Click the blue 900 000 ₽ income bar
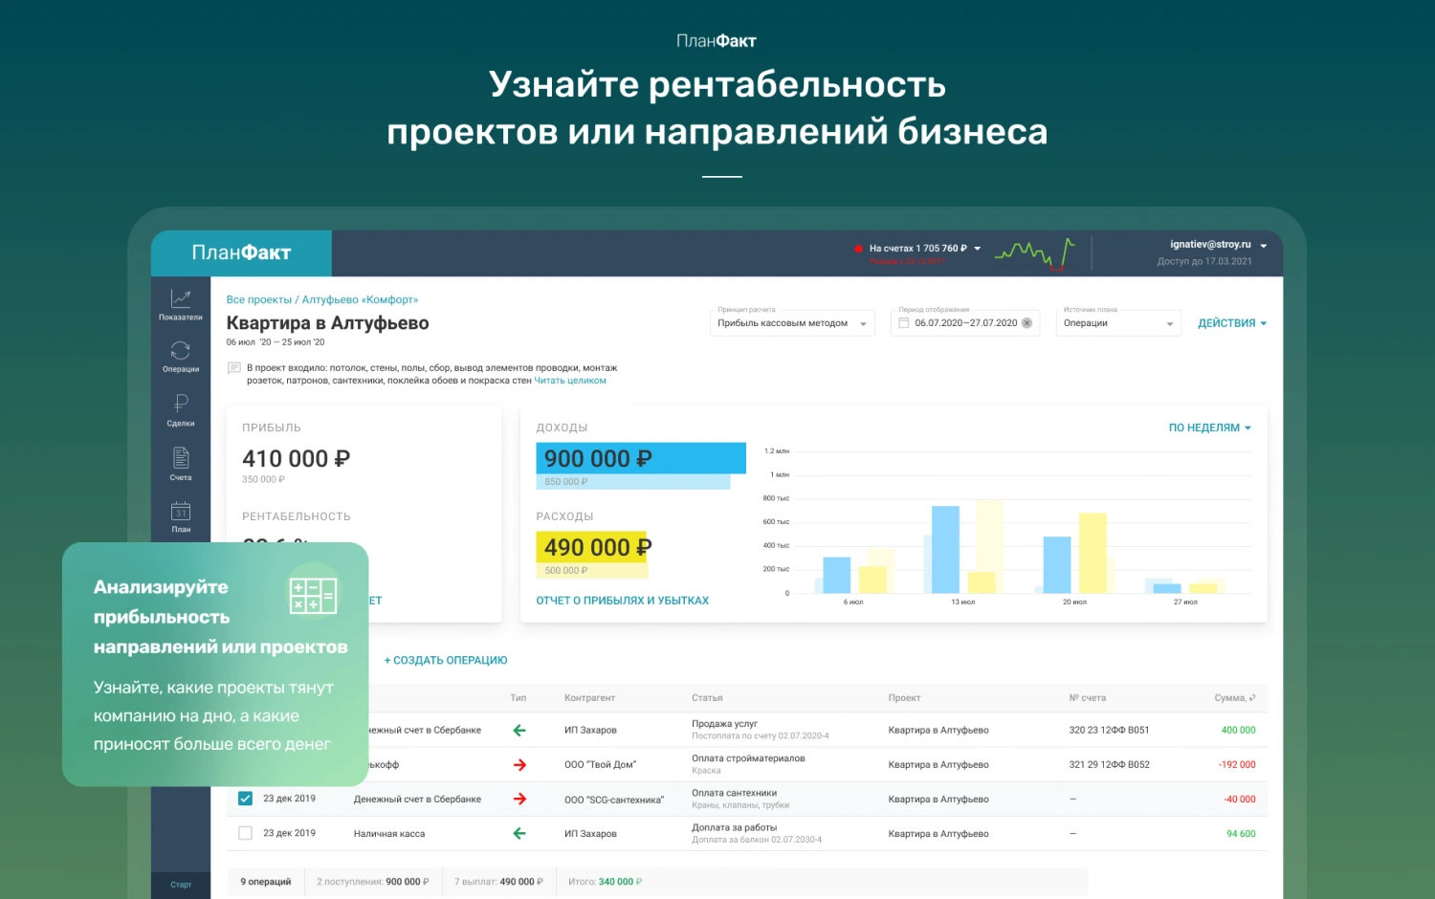This screenshot has width=1435, height=899. click(x=640, y=458)
